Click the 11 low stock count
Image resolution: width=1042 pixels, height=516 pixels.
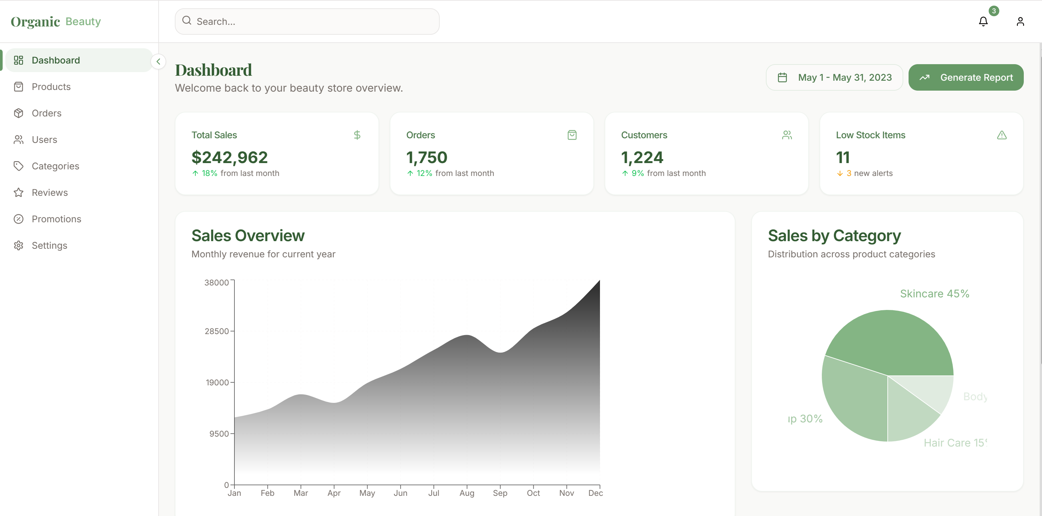pos(843,157)
